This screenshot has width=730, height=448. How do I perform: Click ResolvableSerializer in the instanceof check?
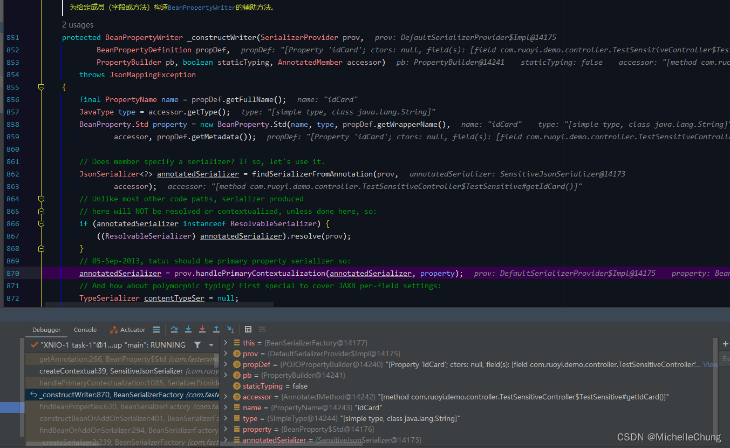[x=274, y=223]
